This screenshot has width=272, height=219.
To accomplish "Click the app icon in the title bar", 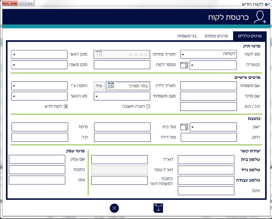I will (268, 4).
